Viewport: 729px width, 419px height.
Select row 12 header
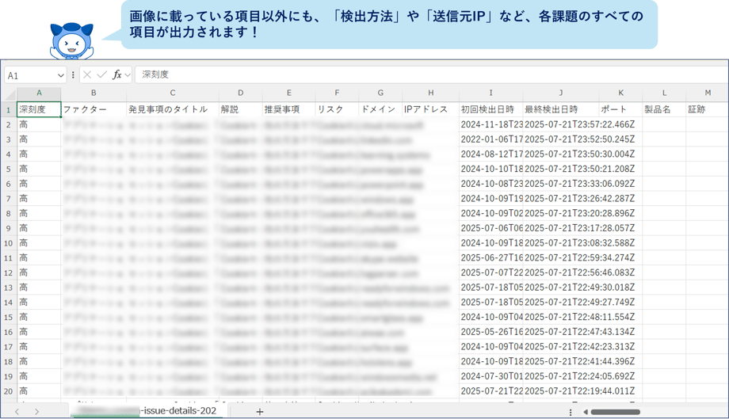pos(9,272)
